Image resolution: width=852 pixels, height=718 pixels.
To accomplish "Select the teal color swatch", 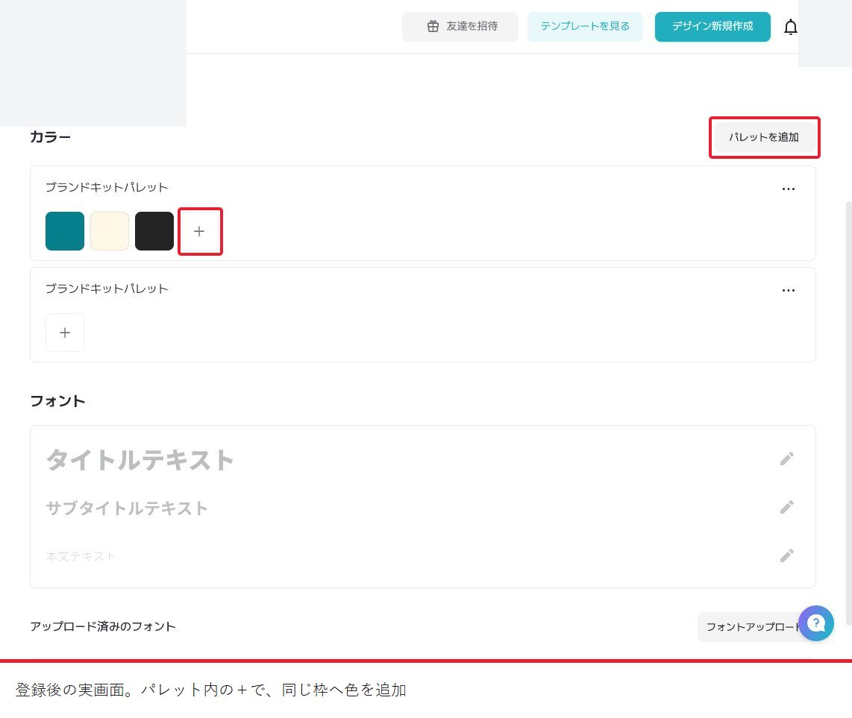I will click(x=65, y=231).
